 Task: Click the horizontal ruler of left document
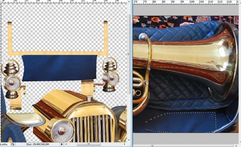pos(63,1)
